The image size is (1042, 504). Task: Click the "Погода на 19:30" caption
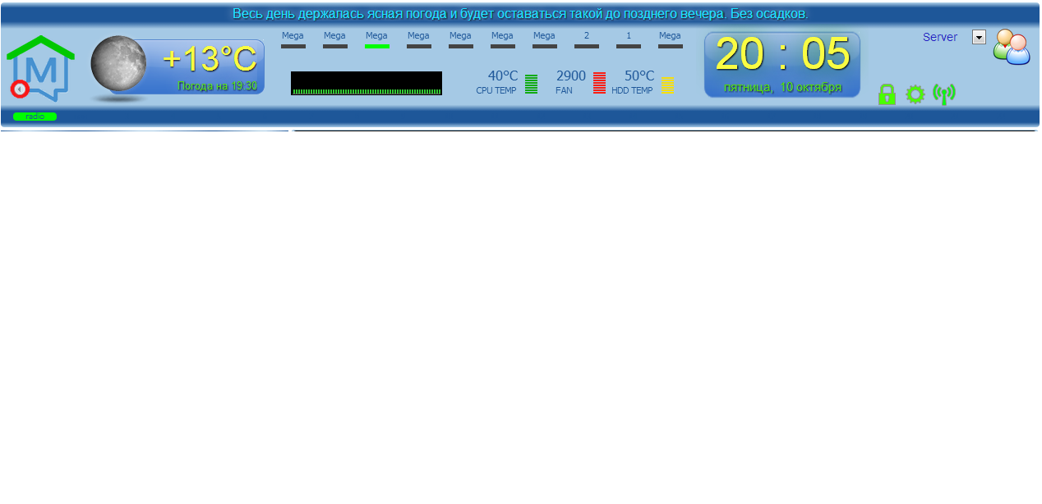coord(217,85)
